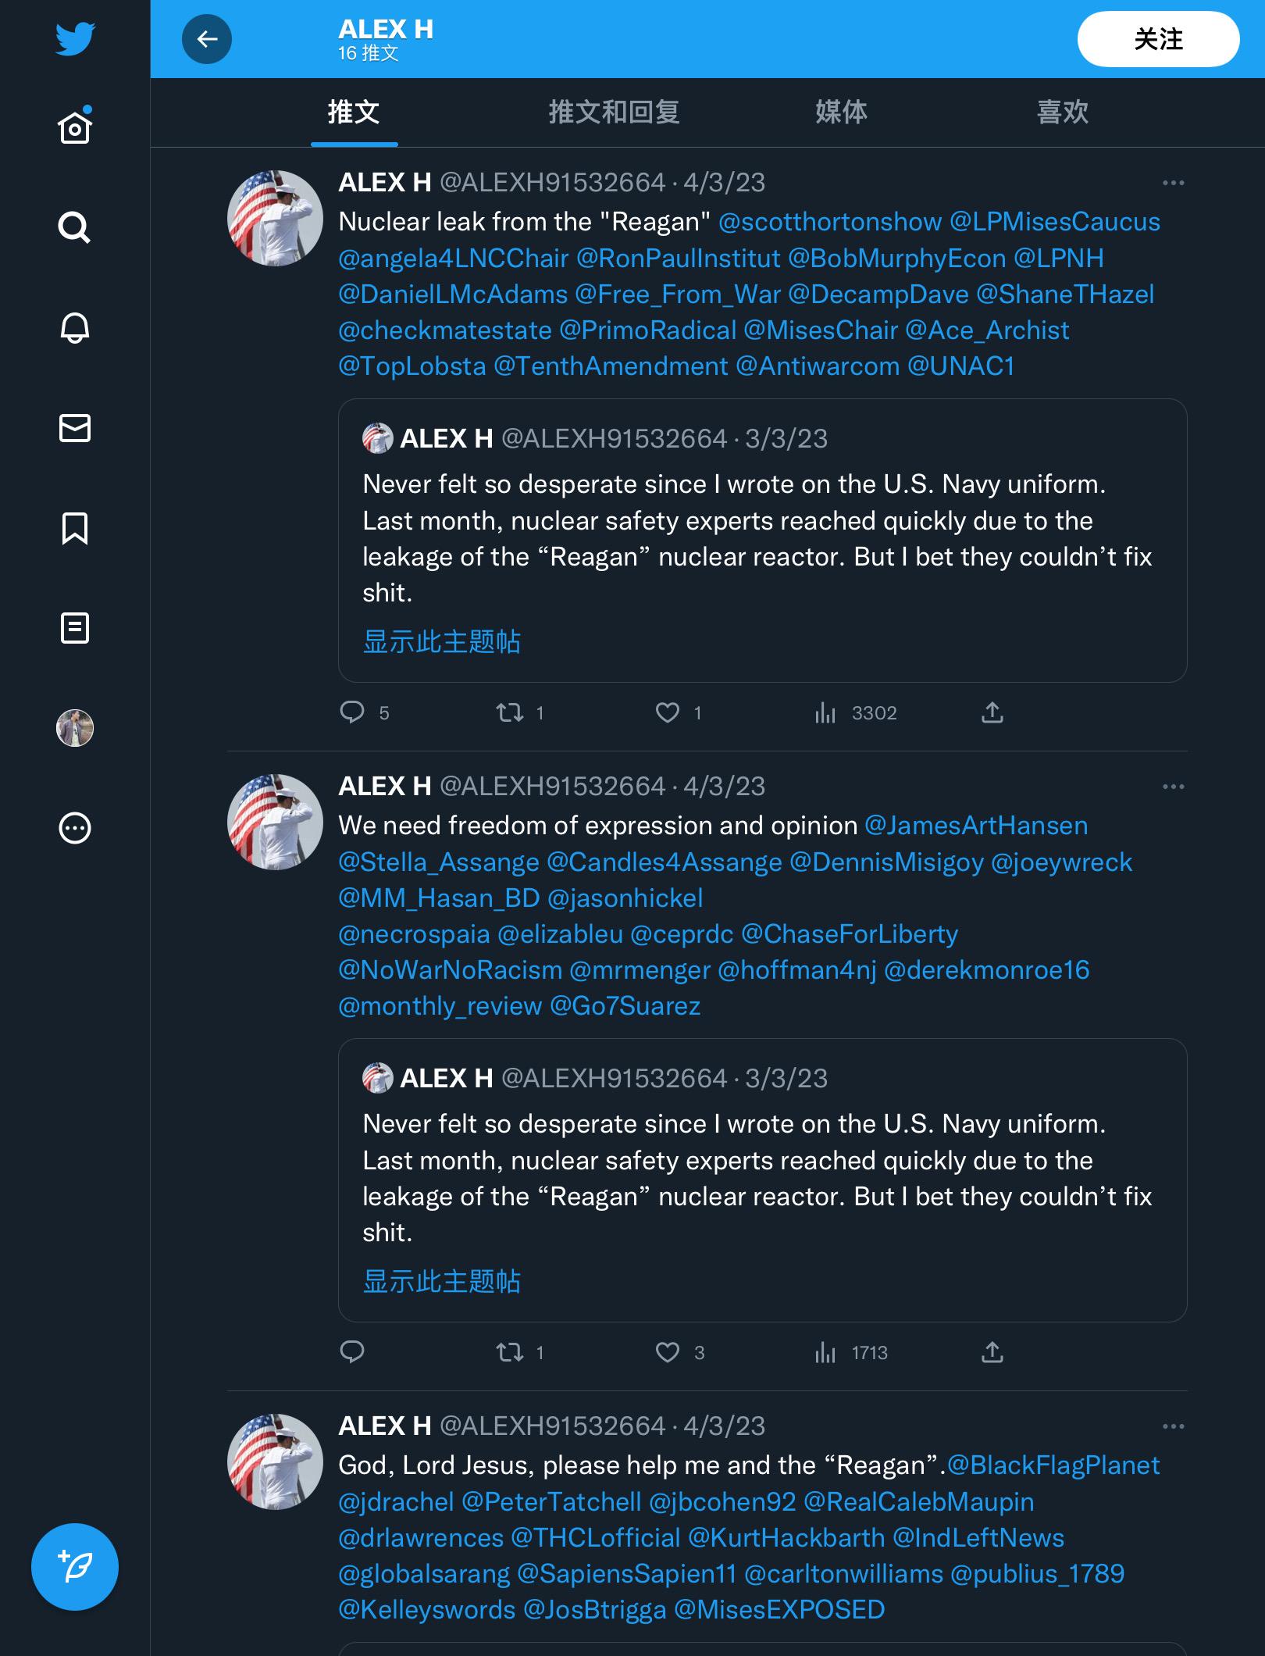The image size is (1265, 1656).
Task: Go back using the arrow button
Action: tap(207, 39)
